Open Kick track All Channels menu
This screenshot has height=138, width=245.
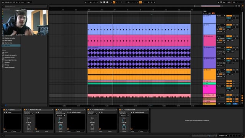click(x=221, y=27)
